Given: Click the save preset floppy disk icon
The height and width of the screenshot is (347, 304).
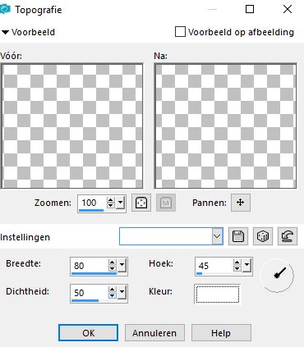Looking at the screenshot, I should 238,236.
